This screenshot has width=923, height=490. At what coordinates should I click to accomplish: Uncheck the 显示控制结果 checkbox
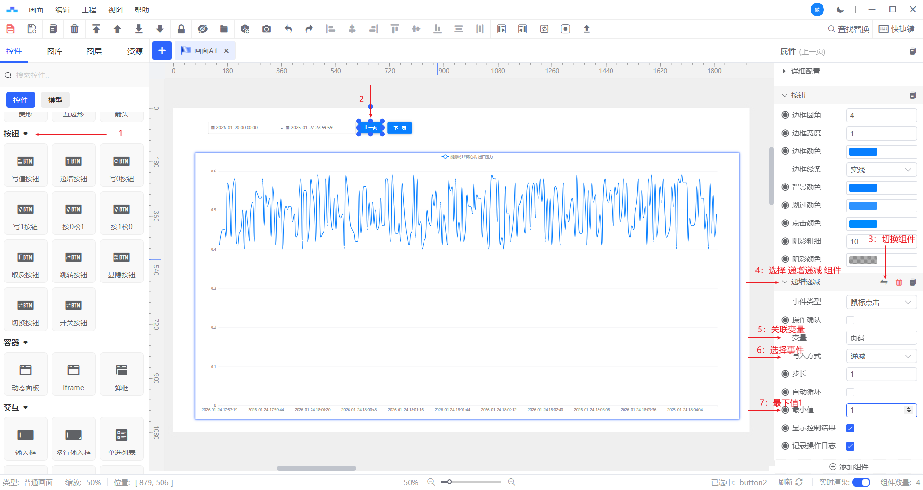click(x=850, y=428)
